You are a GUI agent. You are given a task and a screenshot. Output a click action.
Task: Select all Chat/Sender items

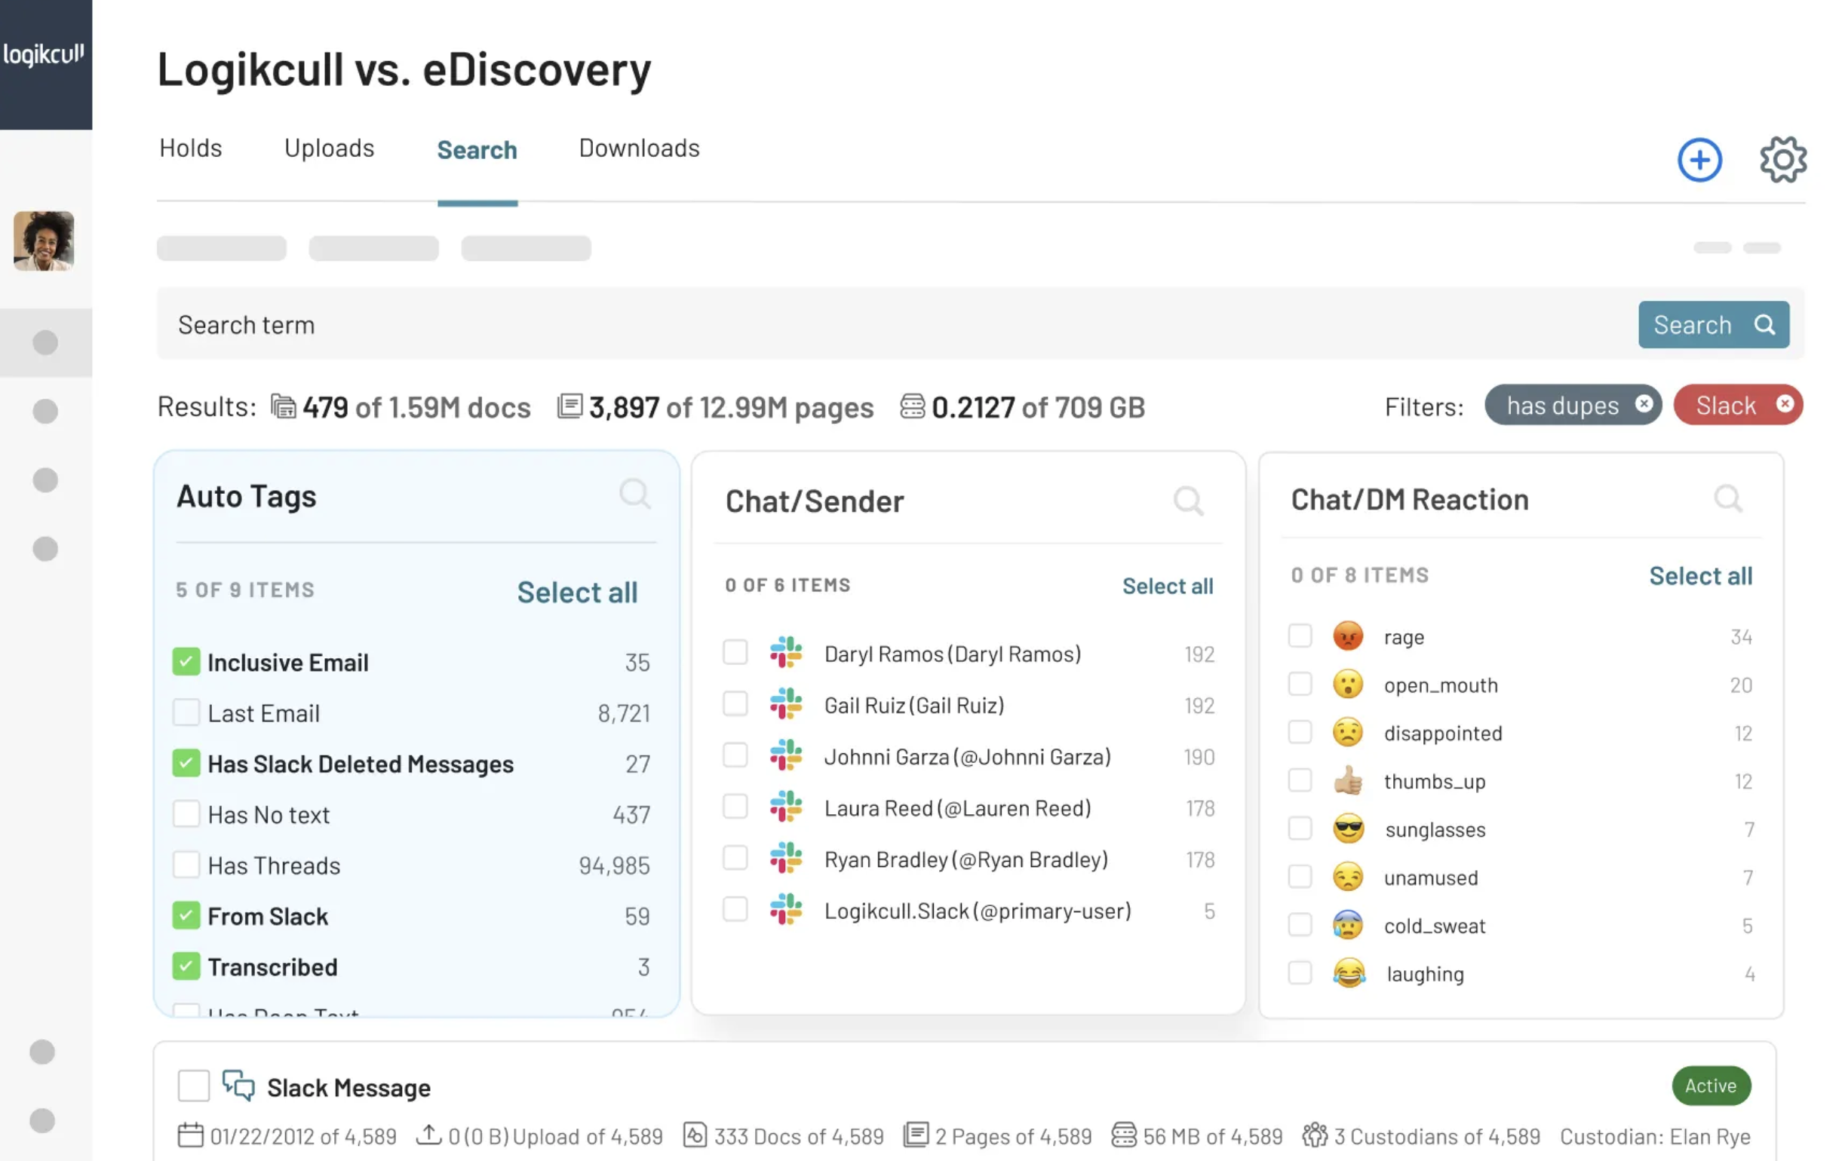click(1168, 587)
